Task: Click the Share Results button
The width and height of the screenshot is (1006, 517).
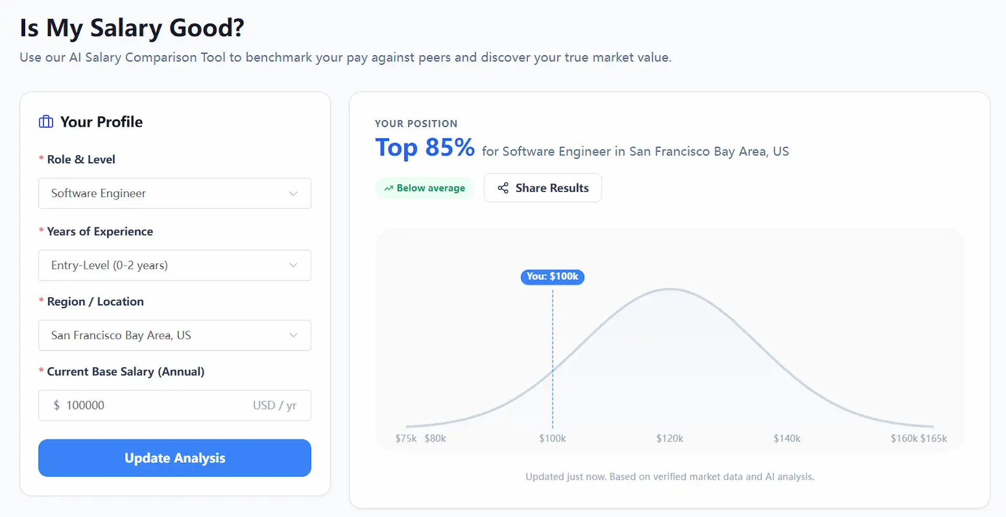Action: coord(542,188)
